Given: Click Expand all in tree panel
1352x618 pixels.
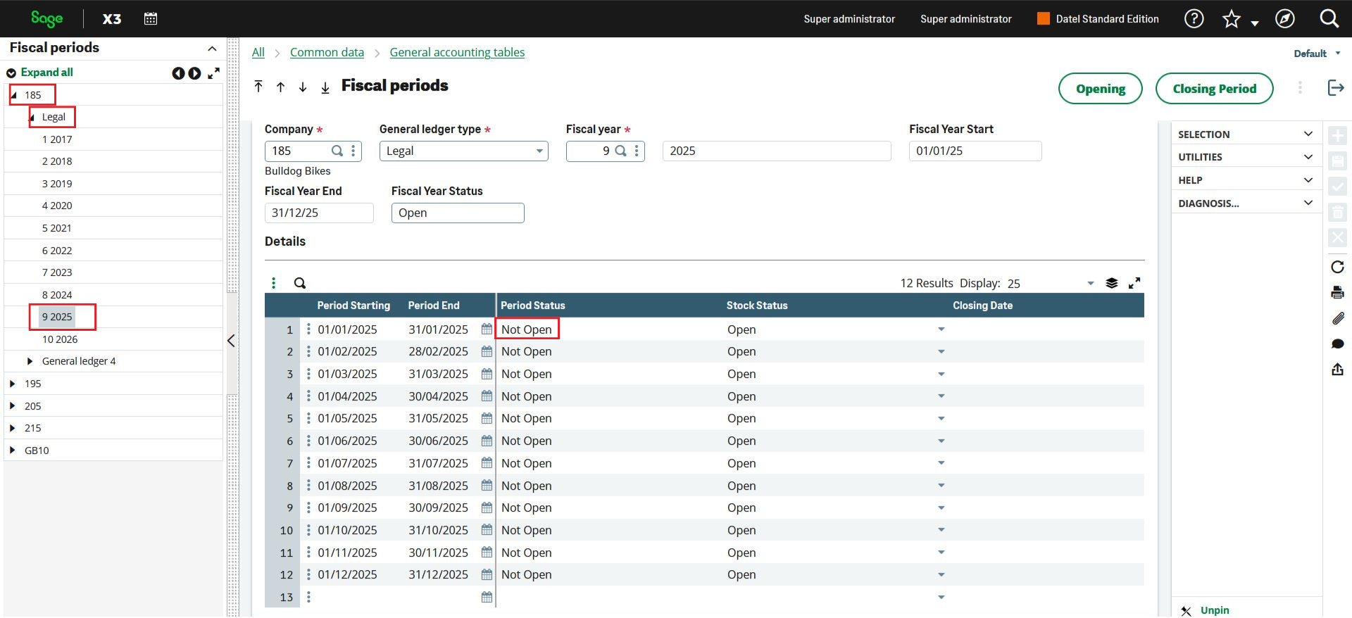Looking at the screenshot, I should click(46, 72).
